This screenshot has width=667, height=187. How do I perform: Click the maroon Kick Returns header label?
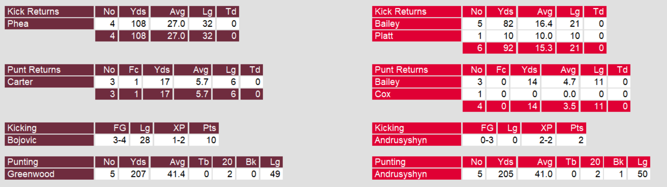coord(33,12)
